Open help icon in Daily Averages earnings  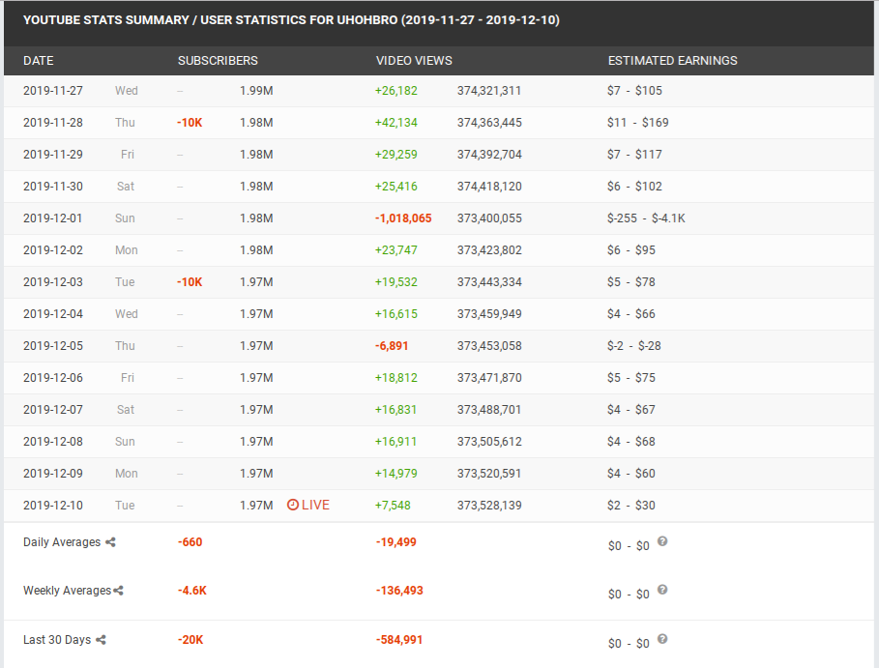tap(662, 541)
